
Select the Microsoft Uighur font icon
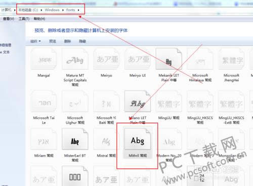click(75, 101)
